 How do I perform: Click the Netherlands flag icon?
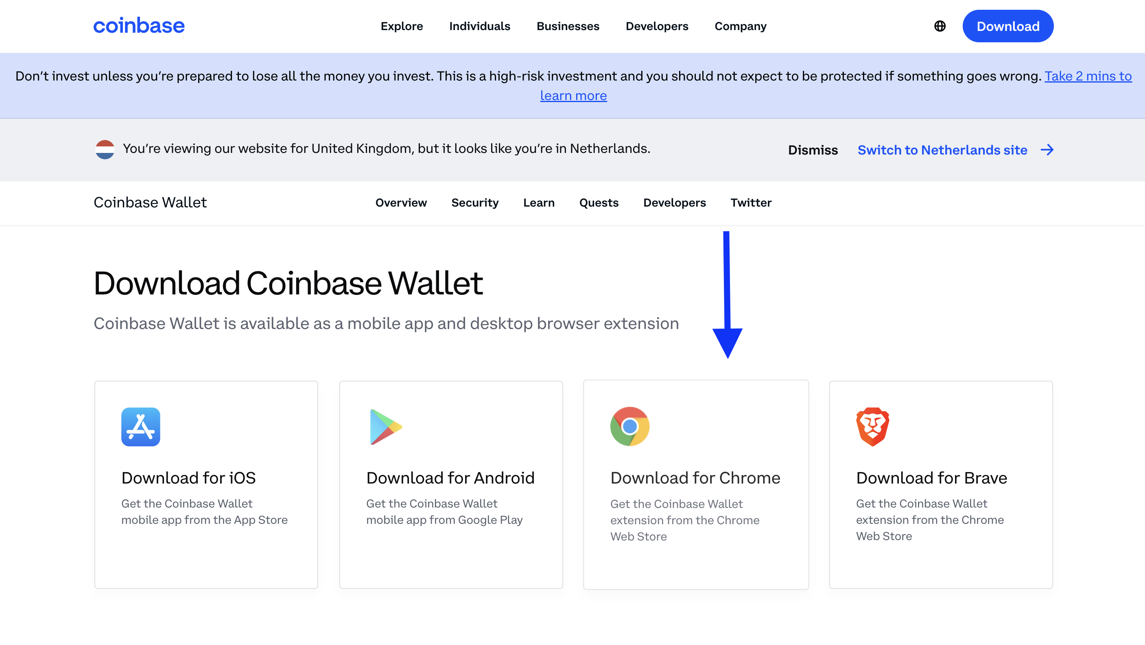105,149
